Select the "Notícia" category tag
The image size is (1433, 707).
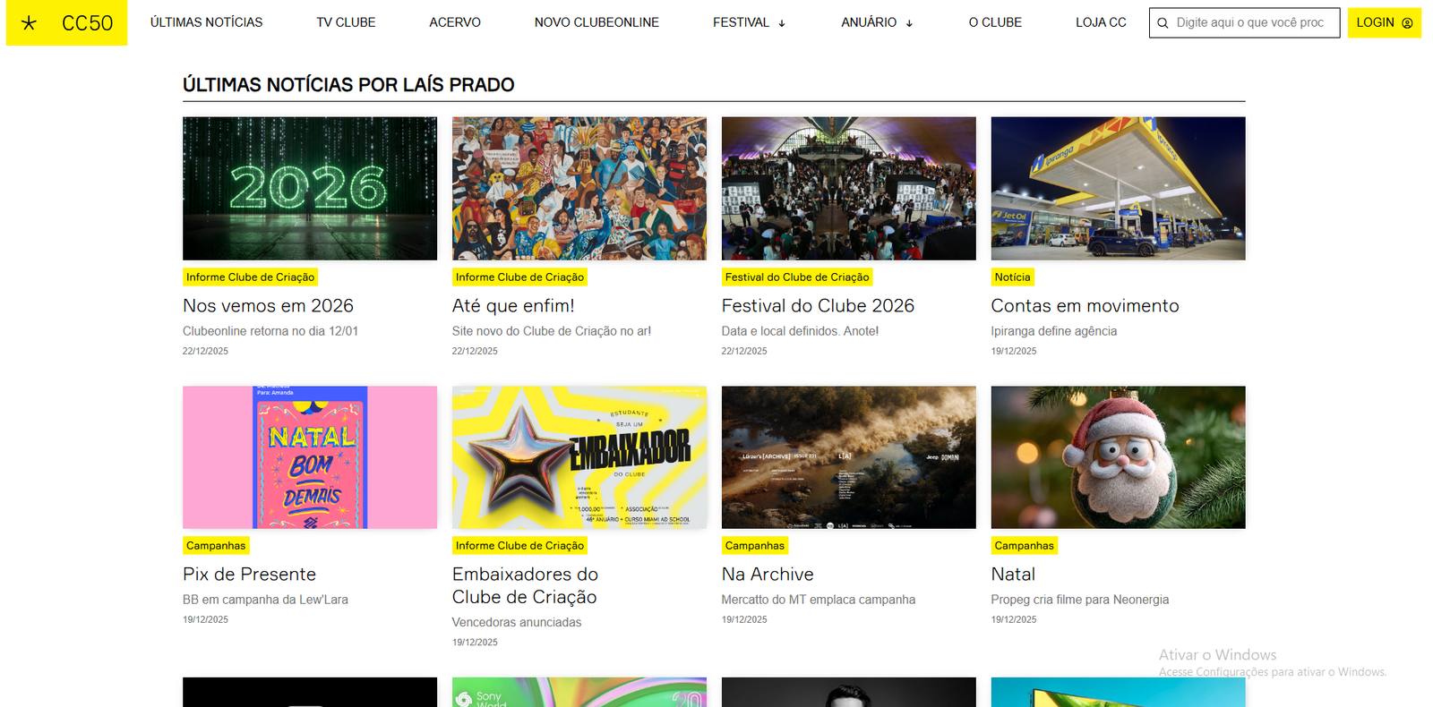click(x=1012, y=277)
